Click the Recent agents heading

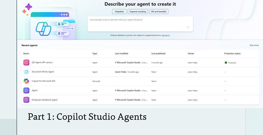(30, 45)
